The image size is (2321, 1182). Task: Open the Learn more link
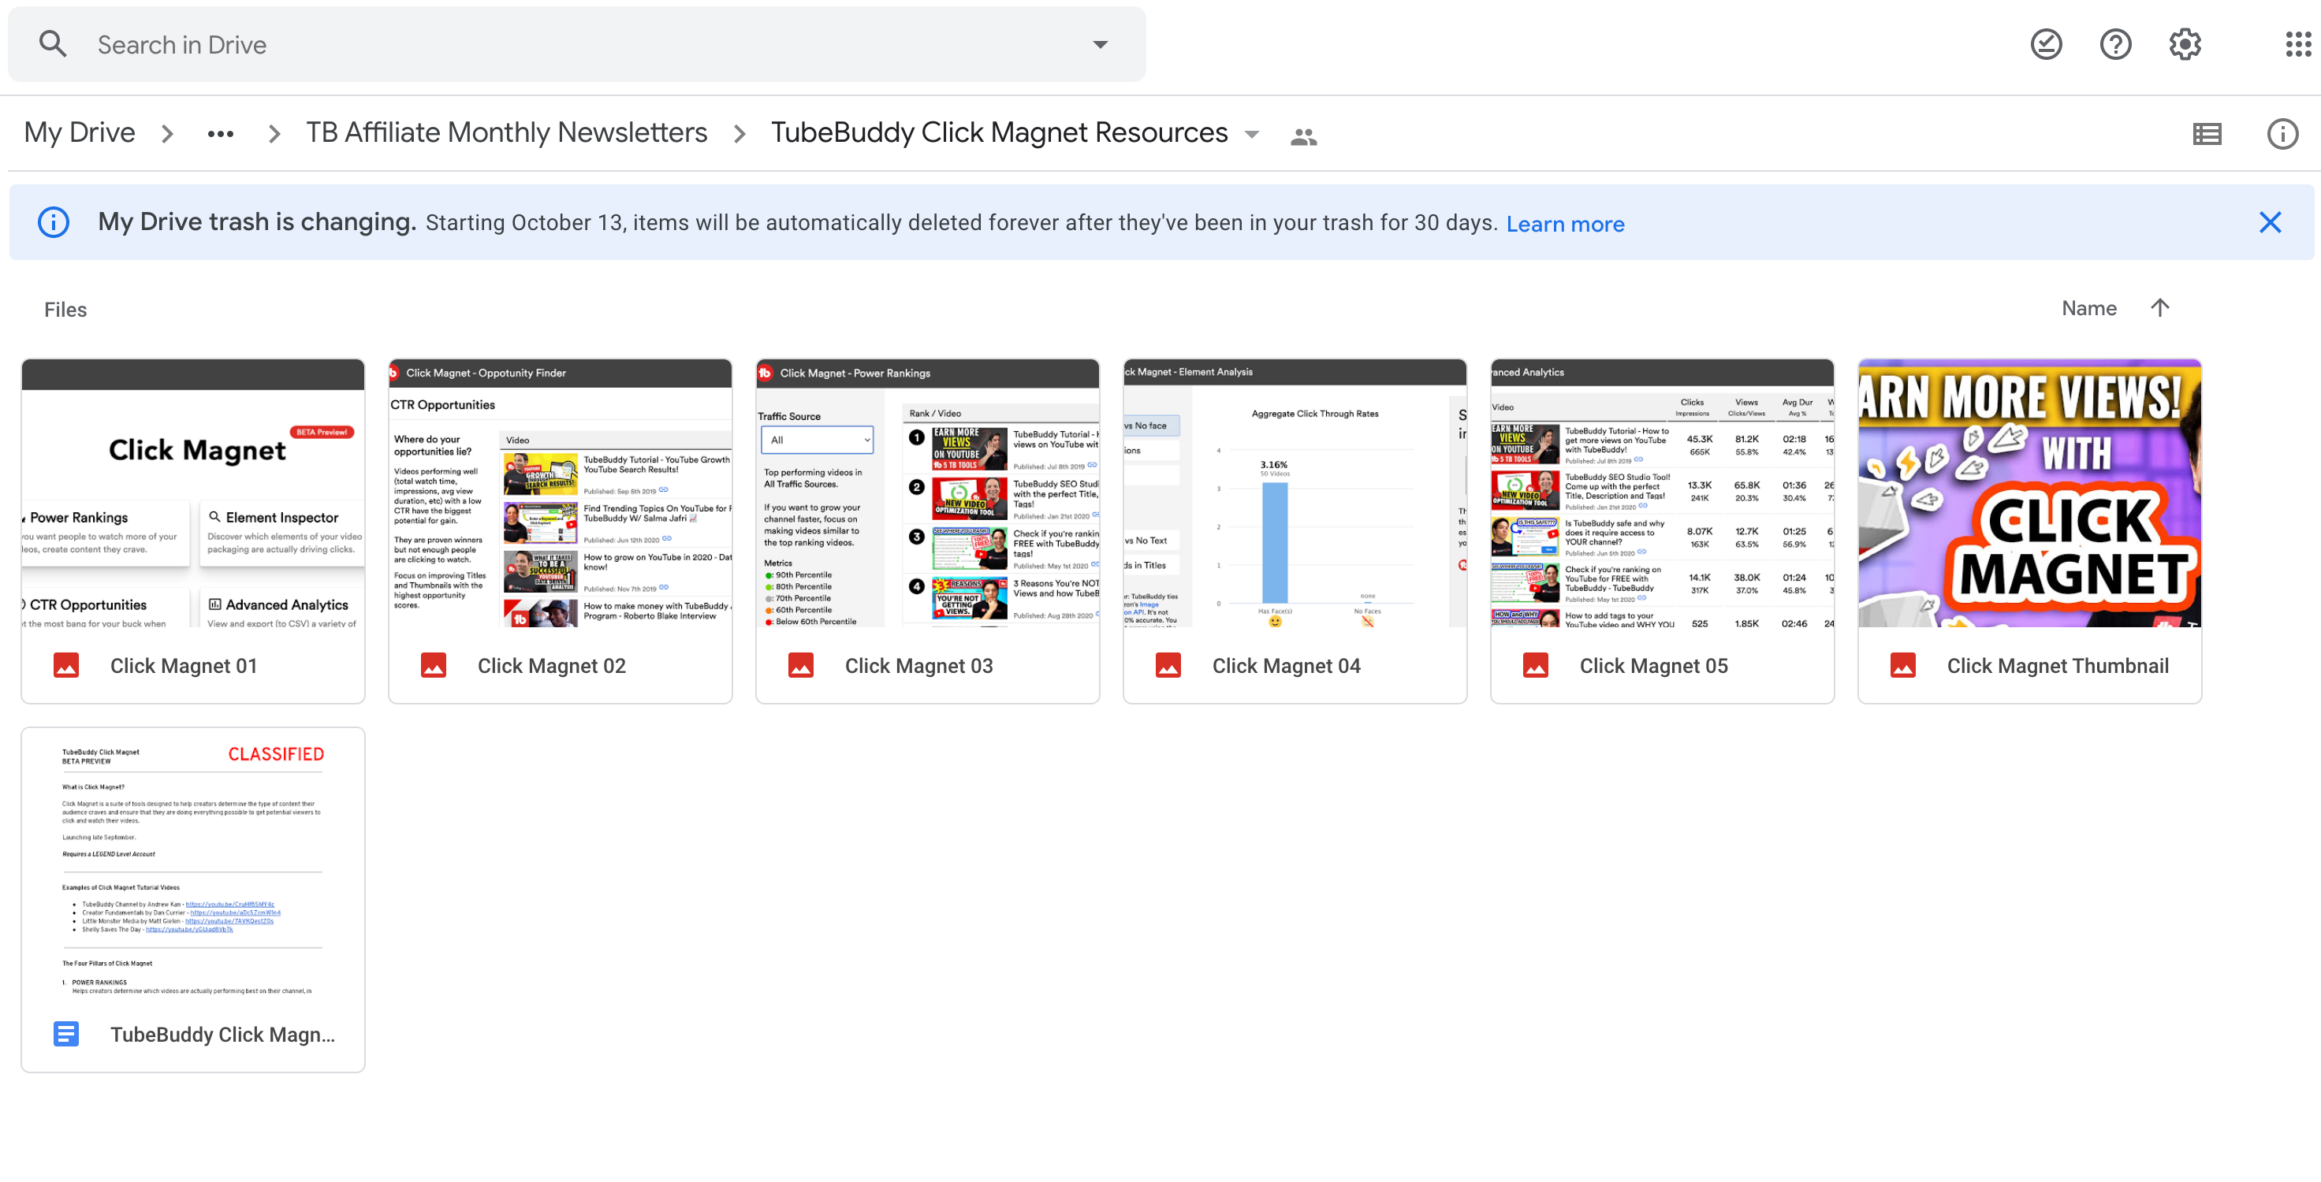click(1565, 225)
